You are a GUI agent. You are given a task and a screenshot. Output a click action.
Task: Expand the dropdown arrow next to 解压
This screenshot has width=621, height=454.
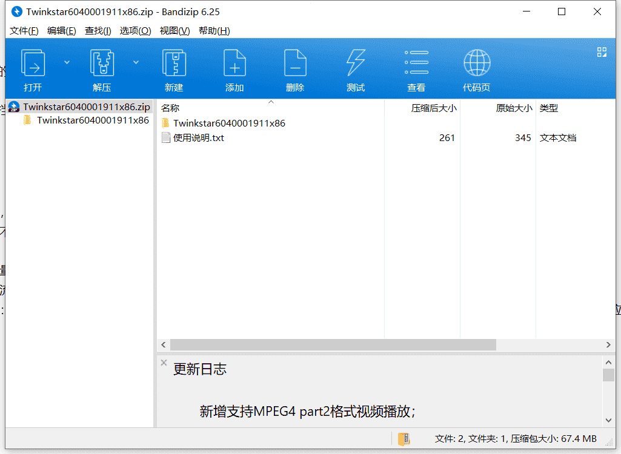click(x=136, y=62)
